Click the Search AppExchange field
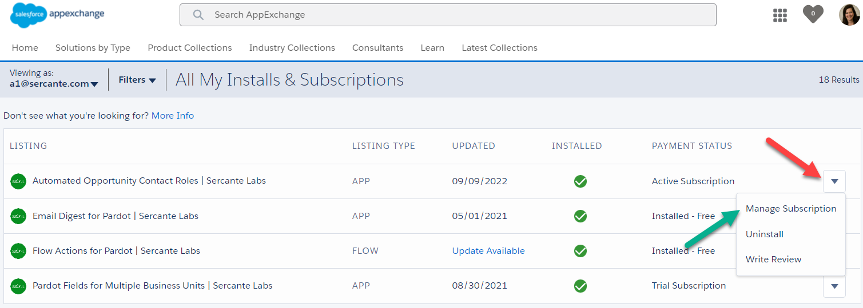 (x=448, y=15)
